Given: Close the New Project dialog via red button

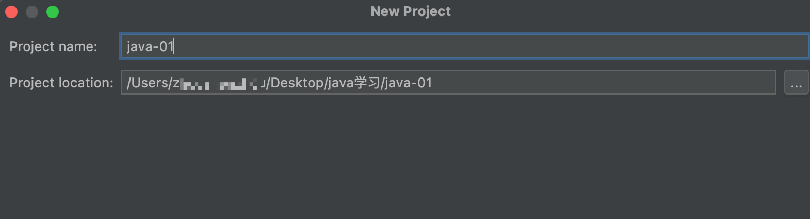Looking at the screenshot, I should tap(11, 12).
